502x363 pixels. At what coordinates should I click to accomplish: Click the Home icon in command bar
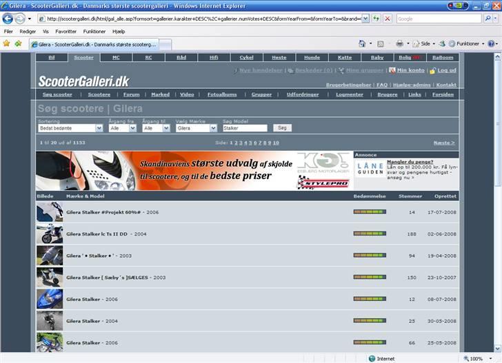(363, 43)
